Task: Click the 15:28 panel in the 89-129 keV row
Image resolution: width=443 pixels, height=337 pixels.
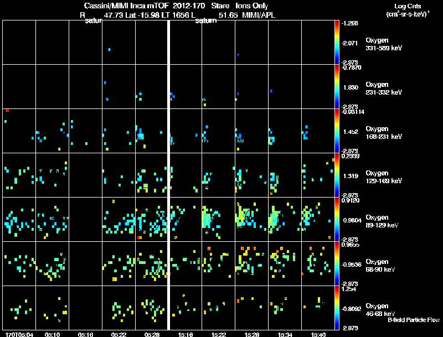Action: [x=251, y=219]
